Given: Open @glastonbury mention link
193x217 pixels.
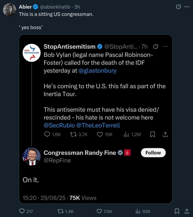Looking at the screenshot, I should [x=97, y=70].
